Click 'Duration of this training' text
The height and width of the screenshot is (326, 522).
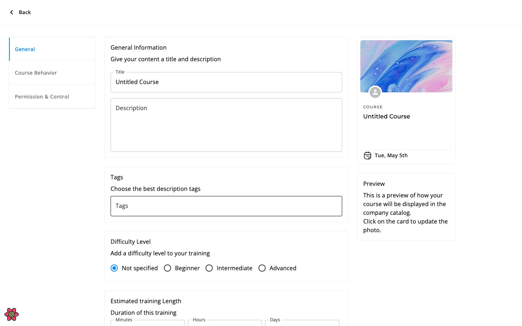[144, 313]
